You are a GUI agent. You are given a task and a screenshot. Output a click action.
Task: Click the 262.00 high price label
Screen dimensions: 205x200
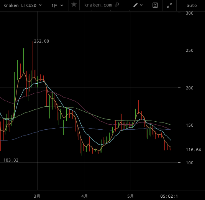point(41,41)
